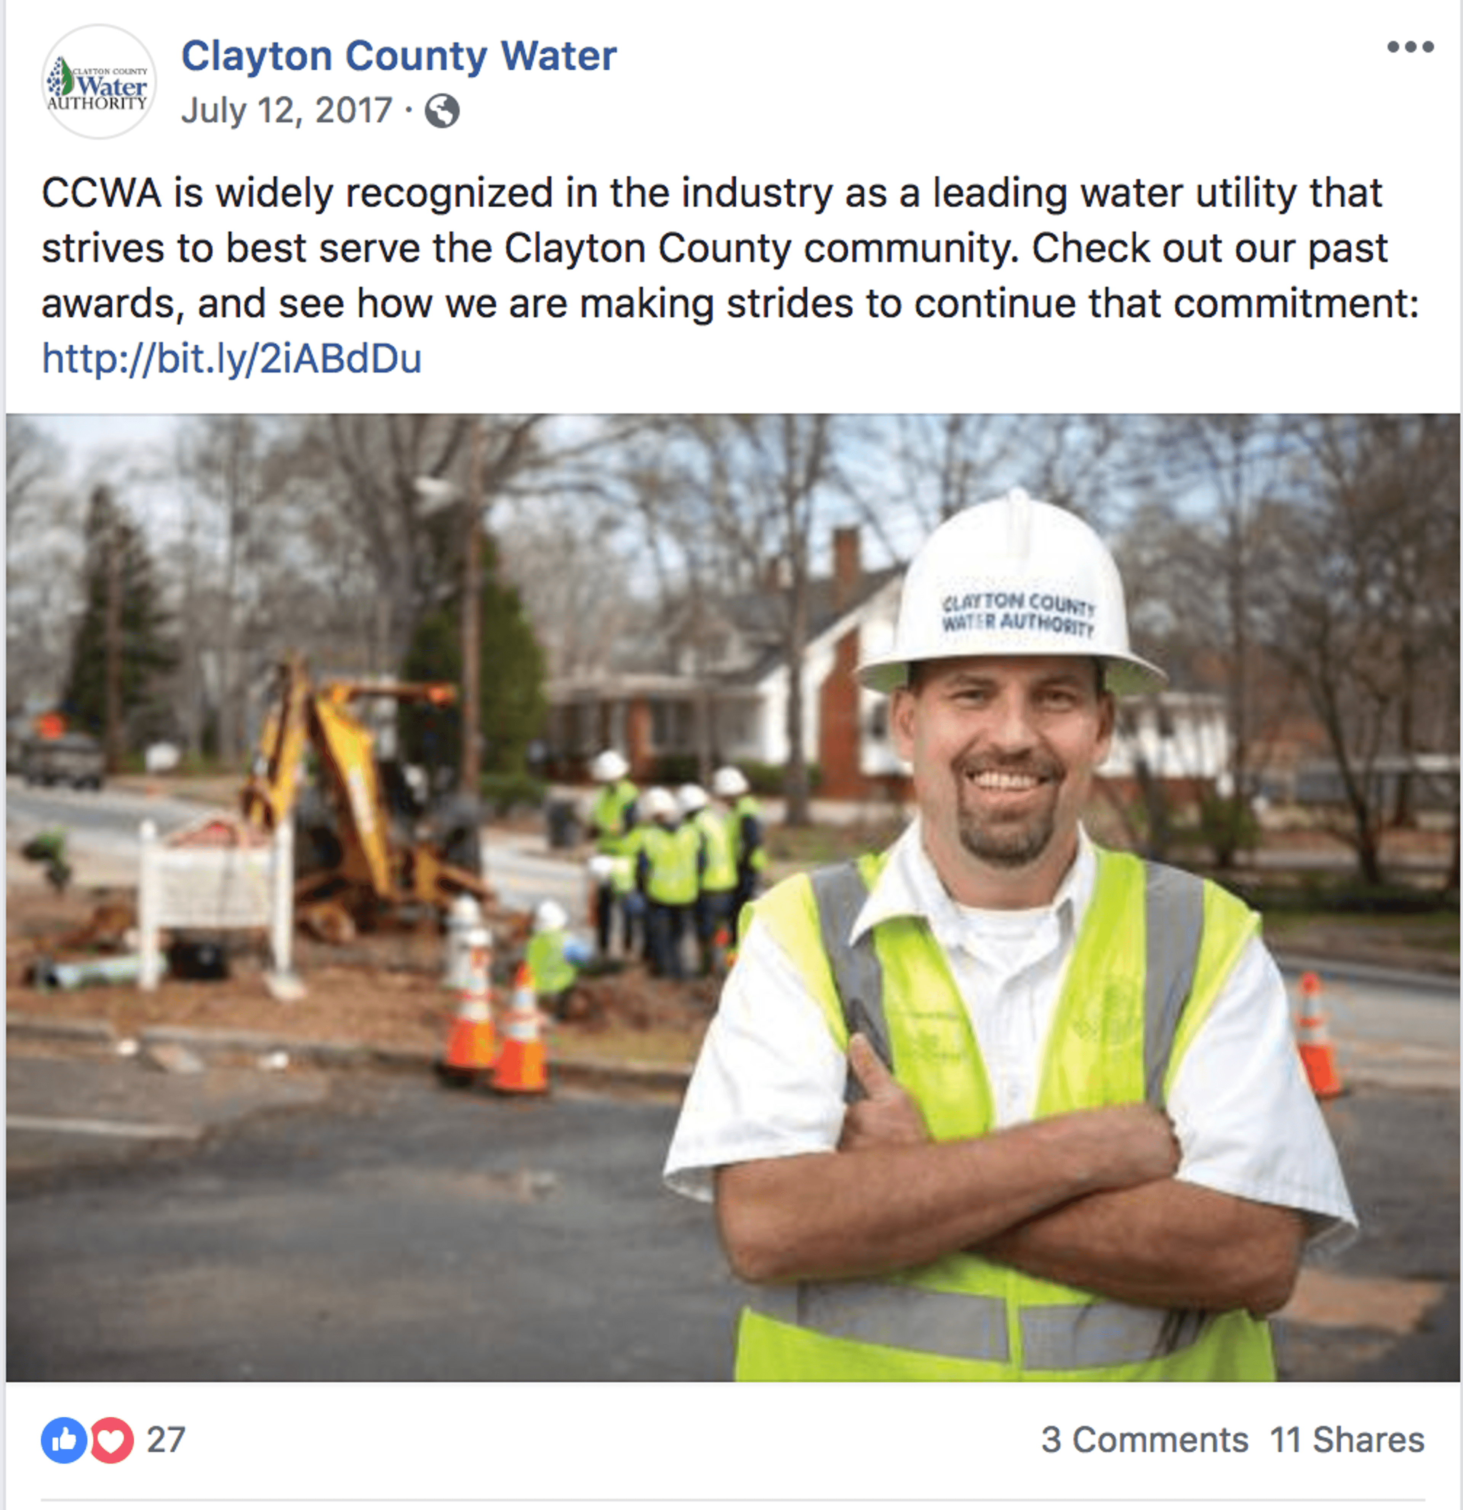View the 27 reactions count

coord(166,1440)
